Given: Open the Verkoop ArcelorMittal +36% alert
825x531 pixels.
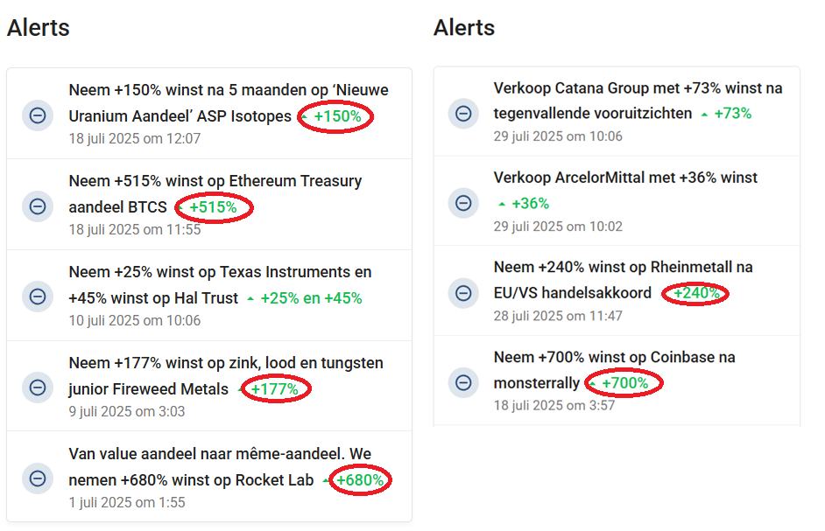Looking at the screenshot, I should pos(625,191).
